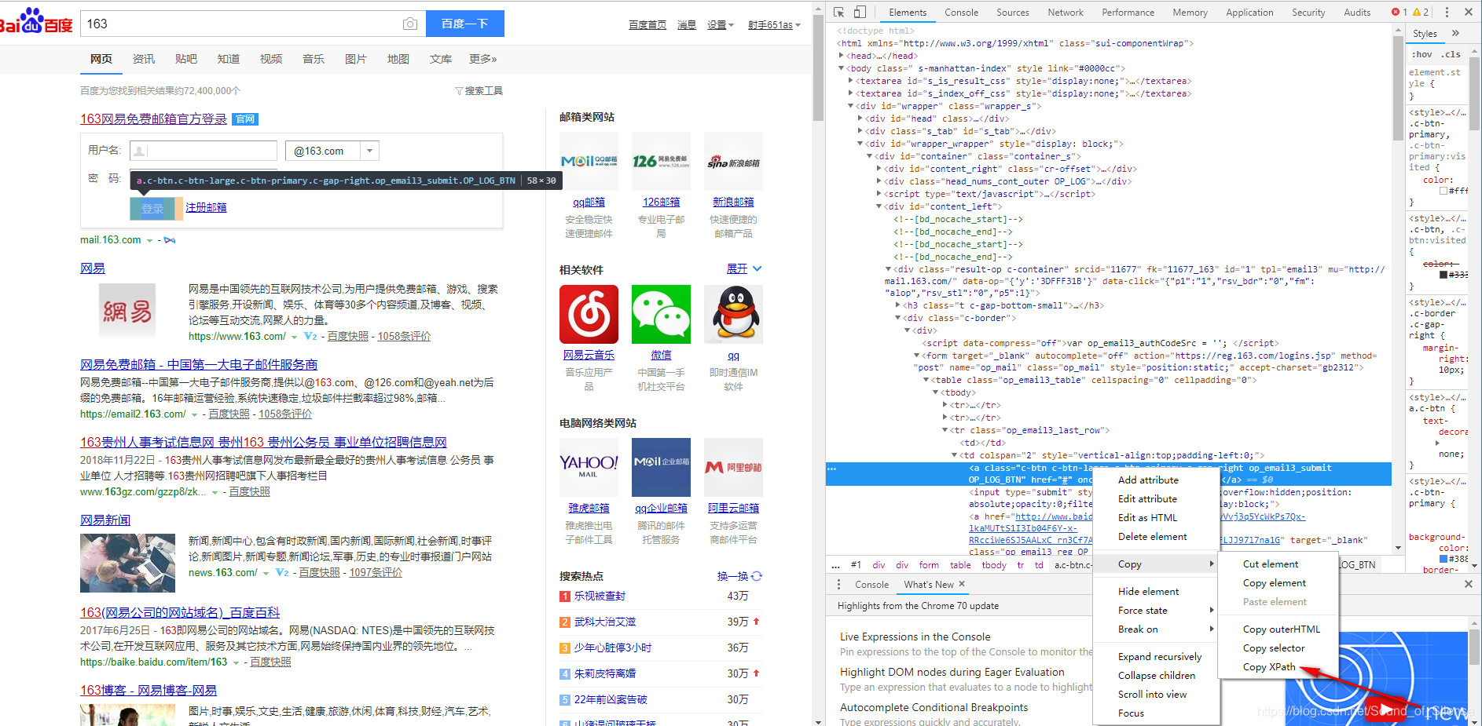Select Copy selector from the submenu
The width and height of the screenshot is (1482, 726).
(1274, 648)
